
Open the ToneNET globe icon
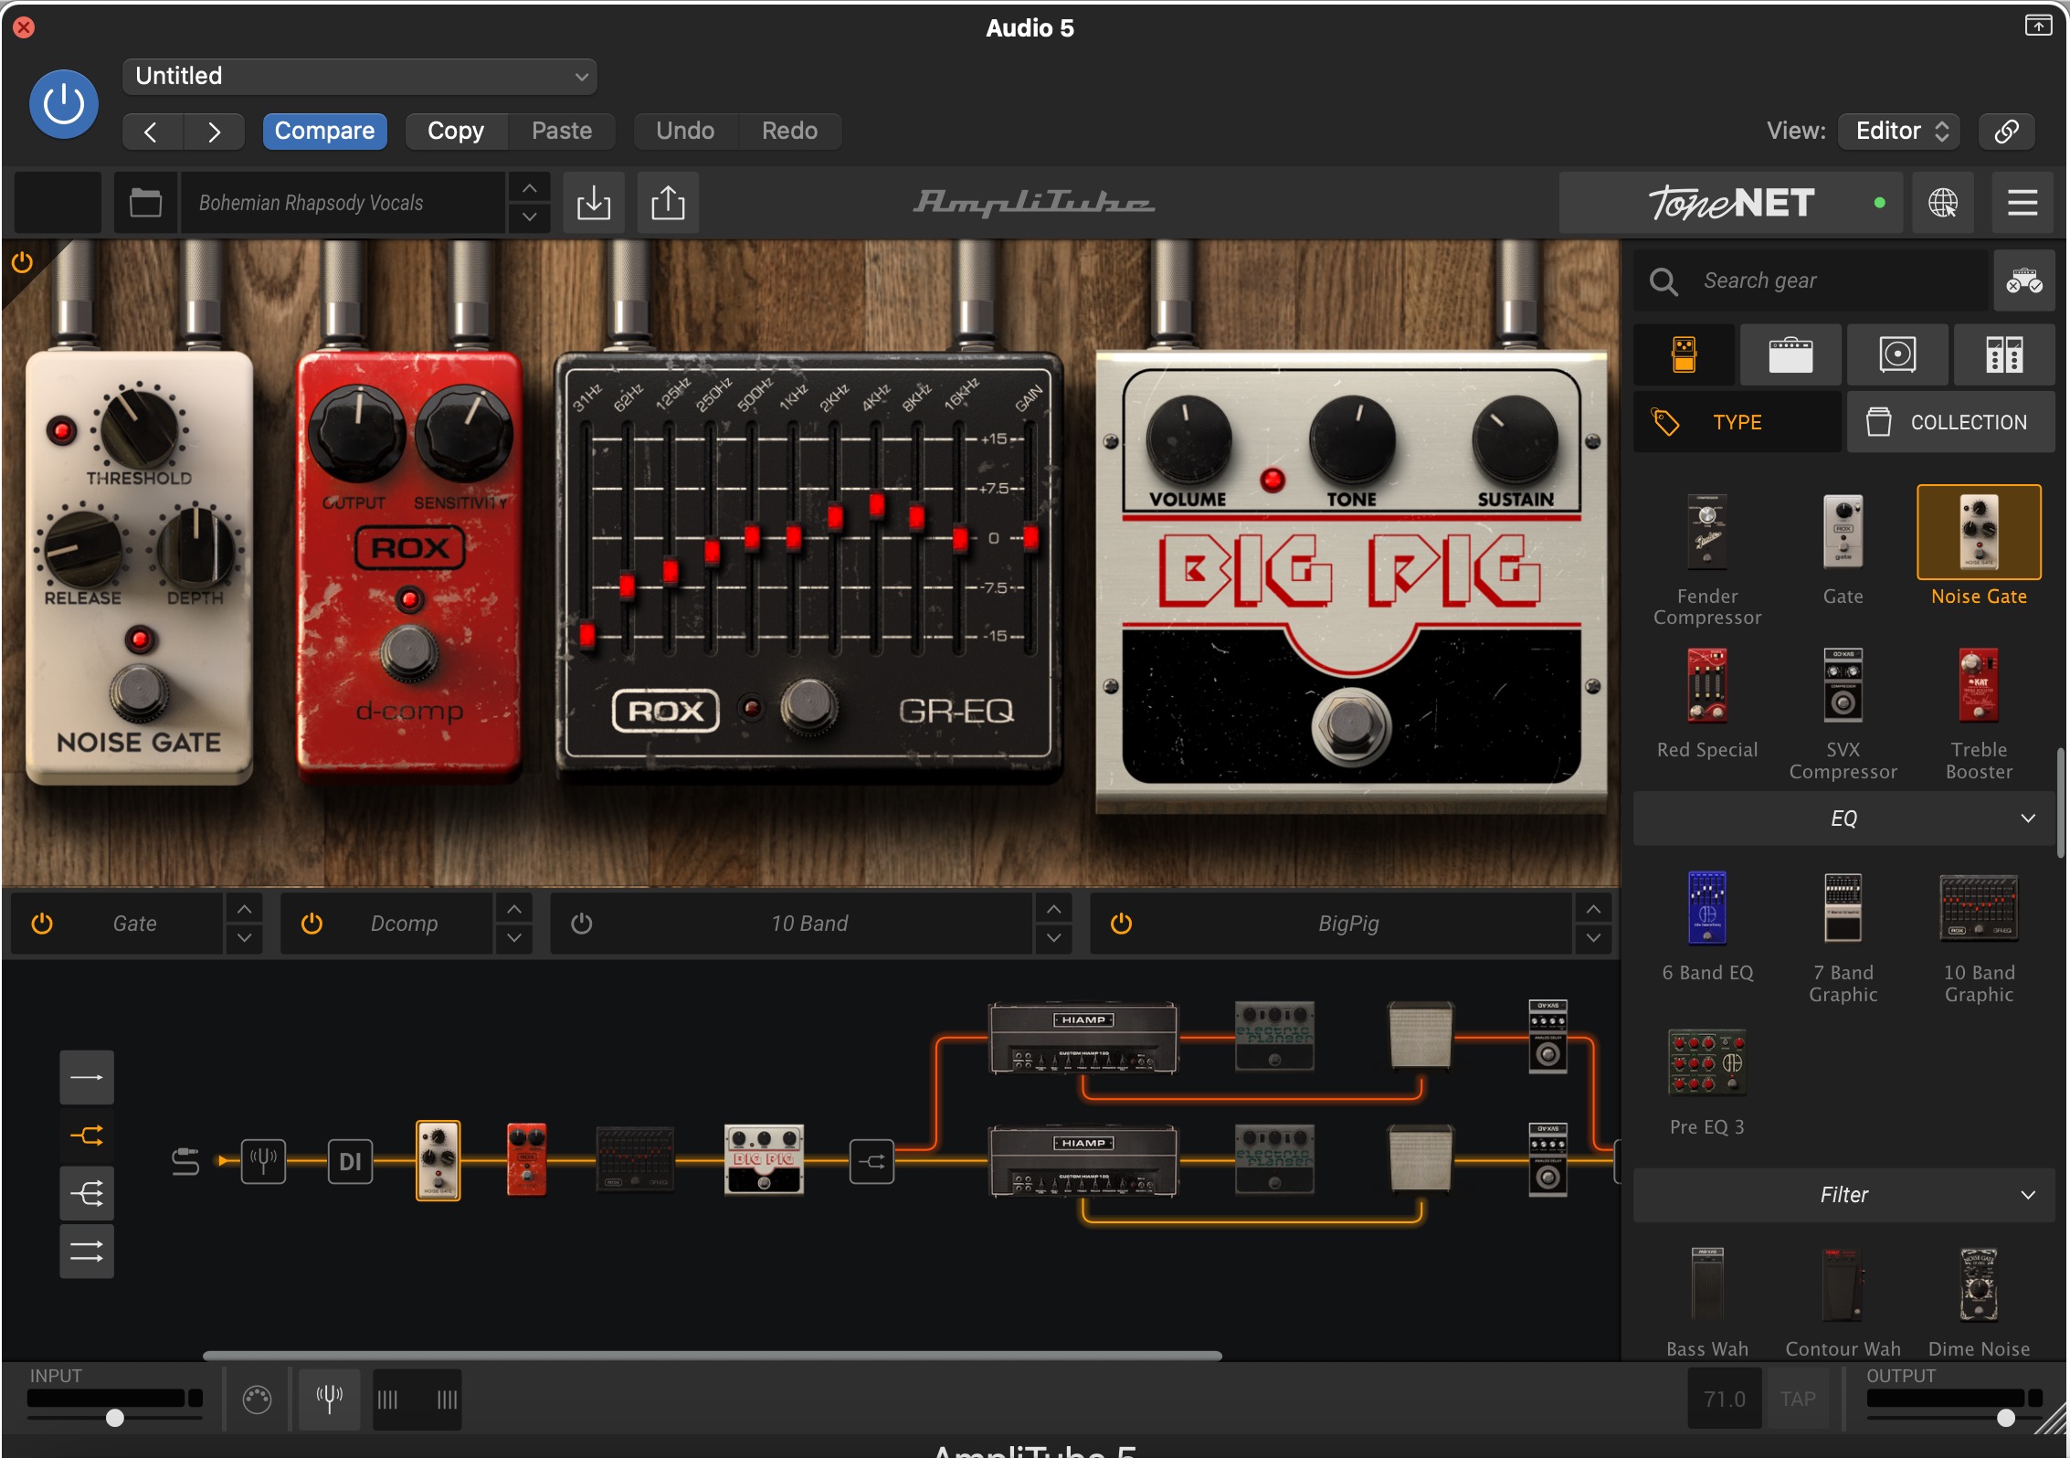click(1943, 203)
